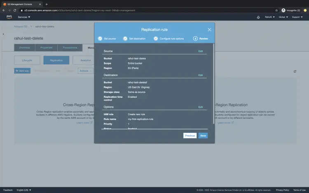Open the Global region dropdown

[283, 17]
